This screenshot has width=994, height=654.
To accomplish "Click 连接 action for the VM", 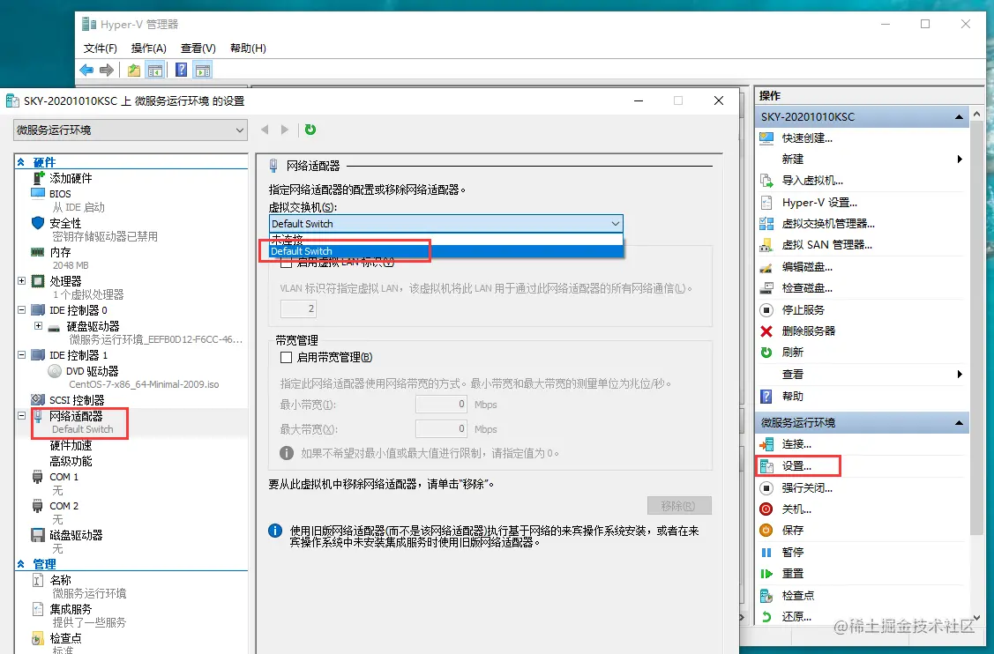I will [796, 444].
